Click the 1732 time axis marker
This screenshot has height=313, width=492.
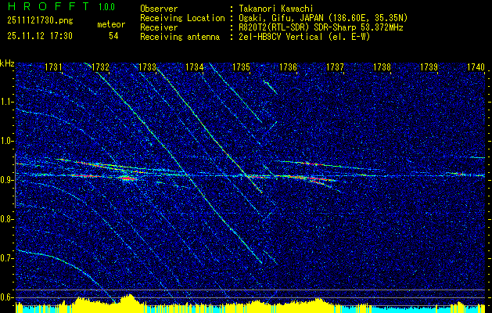click(x=100, y=67)
